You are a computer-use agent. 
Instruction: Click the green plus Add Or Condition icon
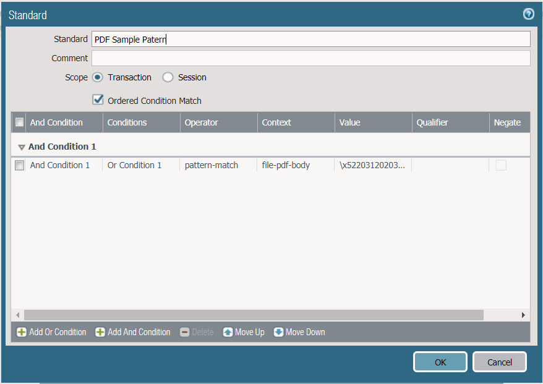22,332
